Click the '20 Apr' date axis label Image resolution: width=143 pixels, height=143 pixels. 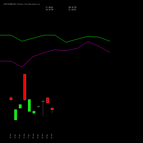[x=33, y=136]
